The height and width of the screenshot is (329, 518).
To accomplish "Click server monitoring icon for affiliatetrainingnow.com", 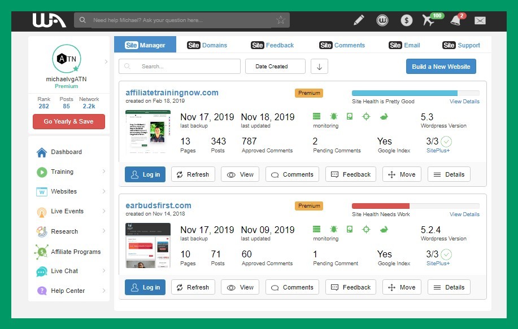I will click(316, 116).
